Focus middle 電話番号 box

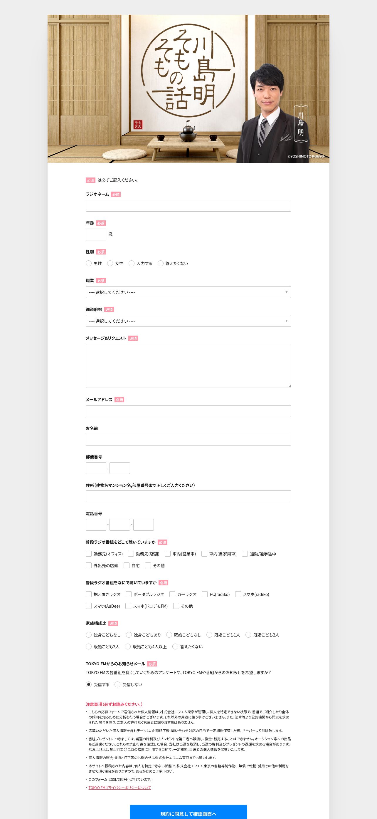coord(120,525)
